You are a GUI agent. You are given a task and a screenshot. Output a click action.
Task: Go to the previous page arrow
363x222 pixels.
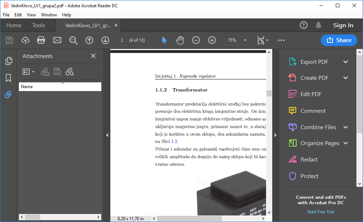click(89, 40)
